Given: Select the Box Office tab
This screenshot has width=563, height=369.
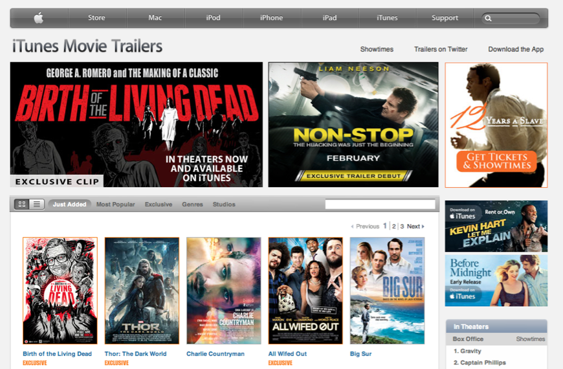Looking at the screenshot, I should point(468,339).
